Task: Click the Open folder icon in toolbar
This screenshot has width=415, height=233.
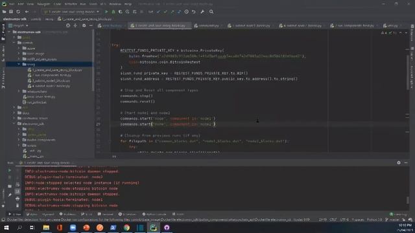Action: click(4, 12)
